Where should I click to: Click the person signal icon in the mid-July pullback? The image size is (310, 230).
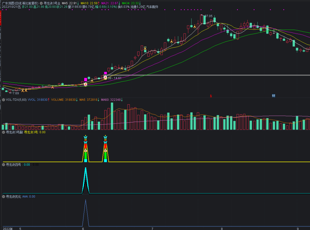[171, 41]
